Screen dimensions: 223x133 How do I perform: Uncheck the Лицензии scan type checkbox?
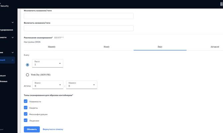26,120
